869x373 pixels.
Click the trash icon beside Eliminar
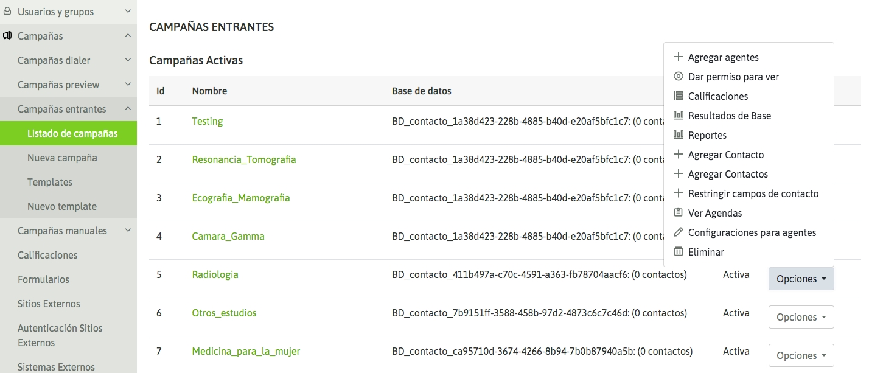point(679,252)
